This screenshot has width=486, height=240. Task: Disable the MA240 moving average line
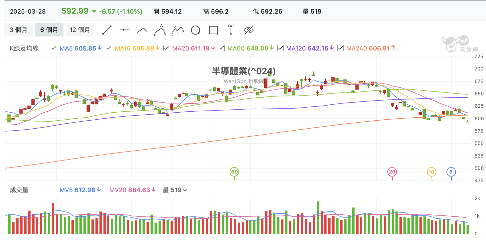click(340, 48)
